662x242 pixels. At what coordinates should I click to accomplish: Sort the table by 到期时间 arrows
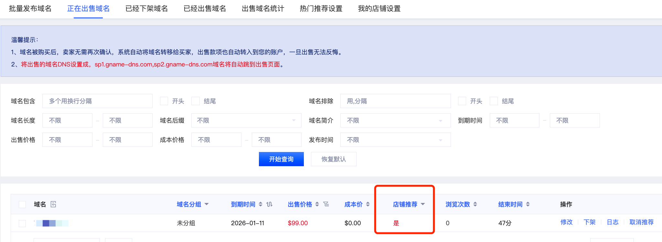261,204
